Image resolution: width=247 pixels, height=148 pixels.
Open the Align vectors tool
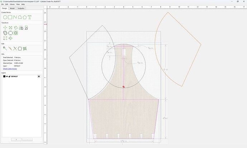click(26, 28)
